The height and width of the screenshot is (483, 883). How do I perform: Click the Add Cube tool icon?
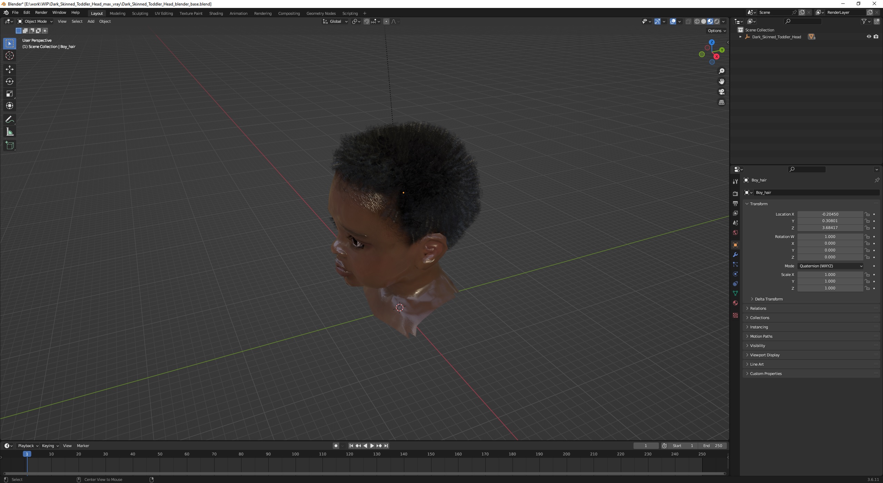pos(9,146)
